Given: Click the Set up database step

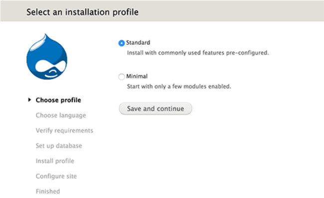Looking at the screenshot, I should [59, 146].
